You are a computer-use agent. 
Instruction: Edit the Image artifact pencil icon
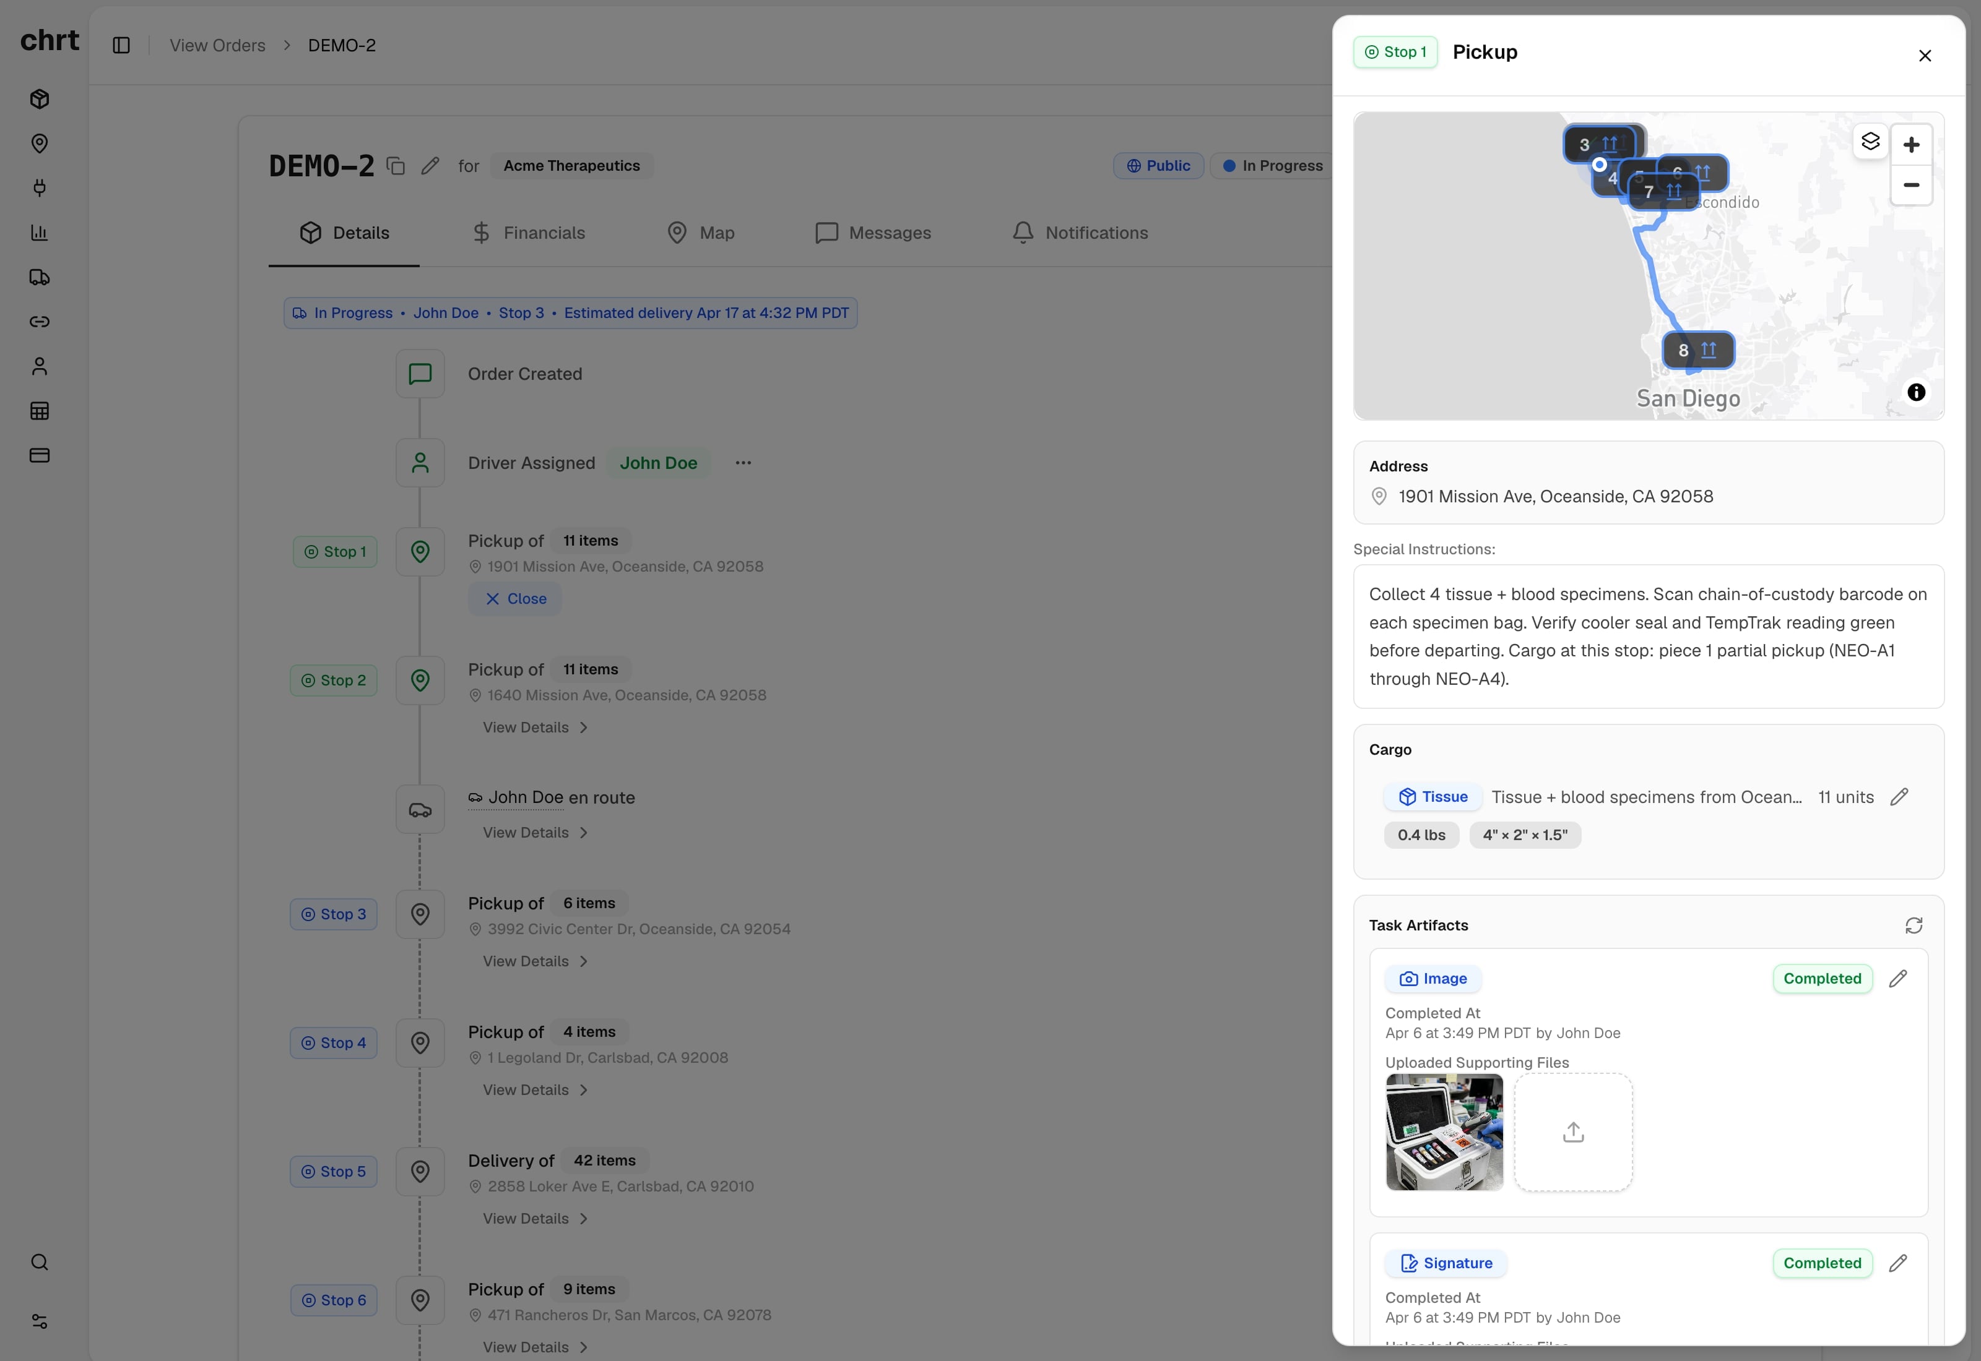point(1897,978)
